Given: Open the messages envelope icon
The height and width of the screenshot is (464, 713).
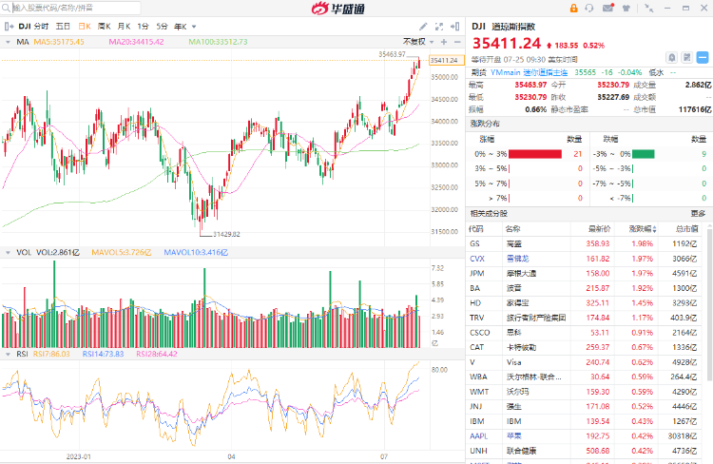Looking at the screenshot, I should point(608,8).
